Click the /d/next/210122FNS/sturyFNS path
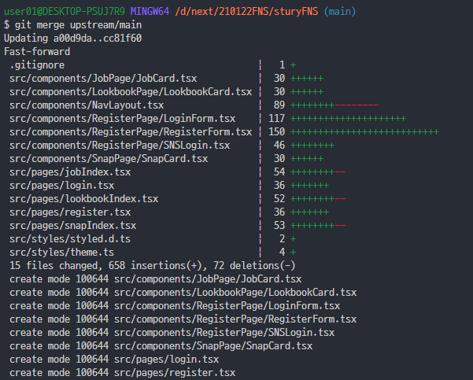The height and width of the screenshot is (380, 473). [x=246, y=12]
